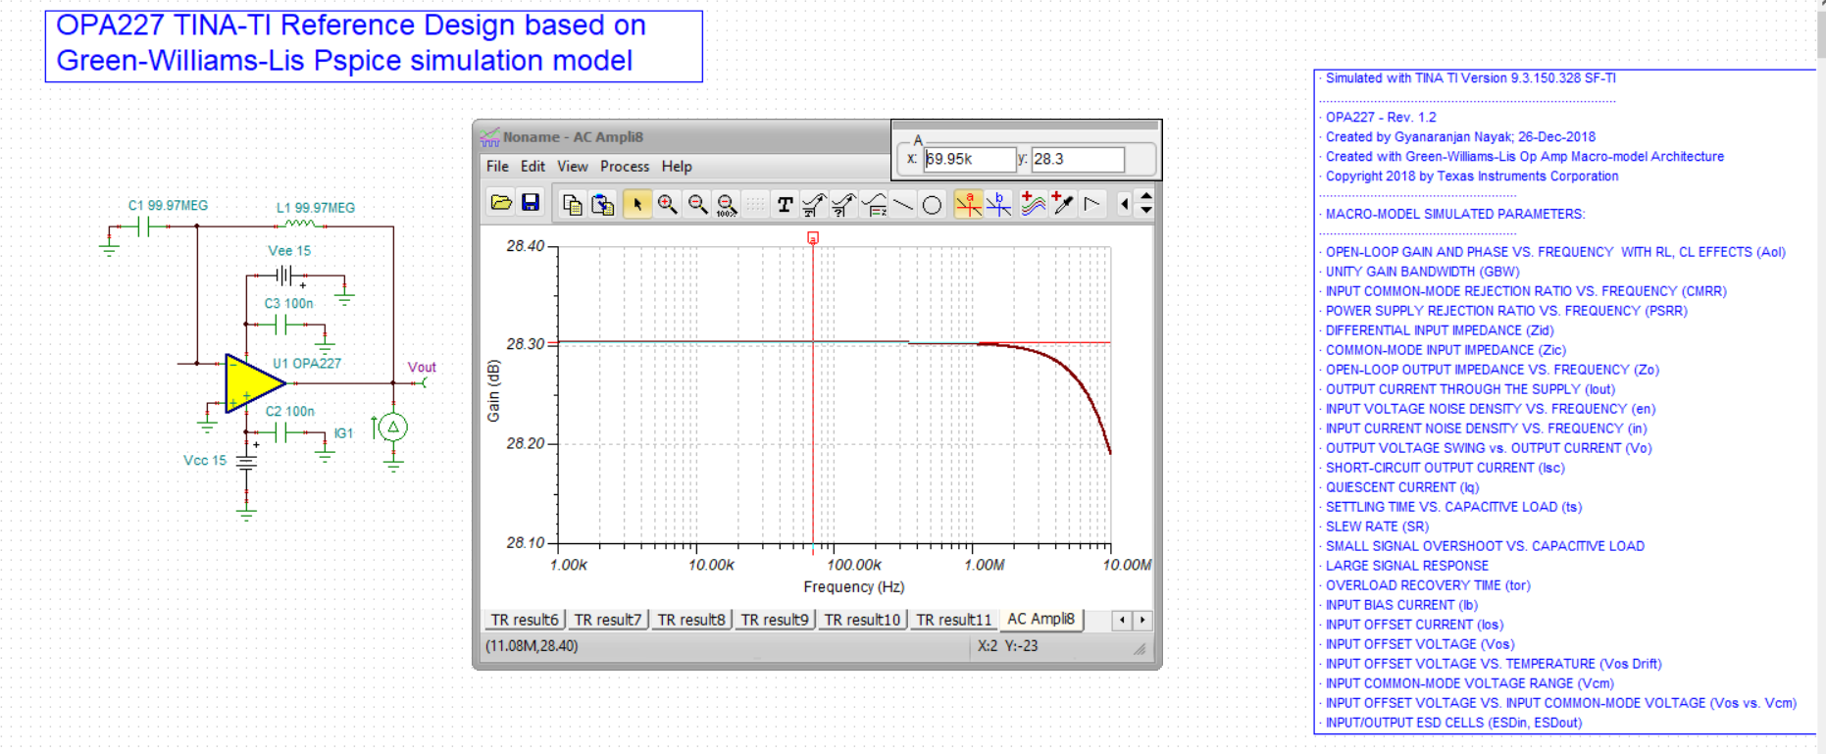Toggle the grid dots display

754,204
